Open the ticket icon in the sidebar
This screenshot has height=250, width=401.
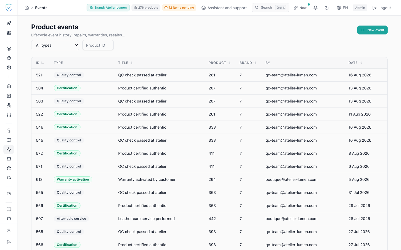click(x=9, y=159)
